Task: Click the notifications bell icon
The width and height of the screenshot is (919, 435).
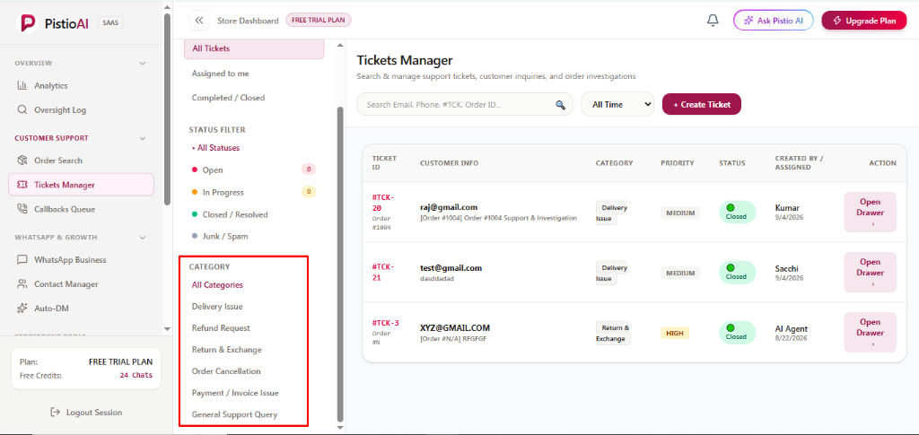Action: pyautogui.click(x=713, y=21)
